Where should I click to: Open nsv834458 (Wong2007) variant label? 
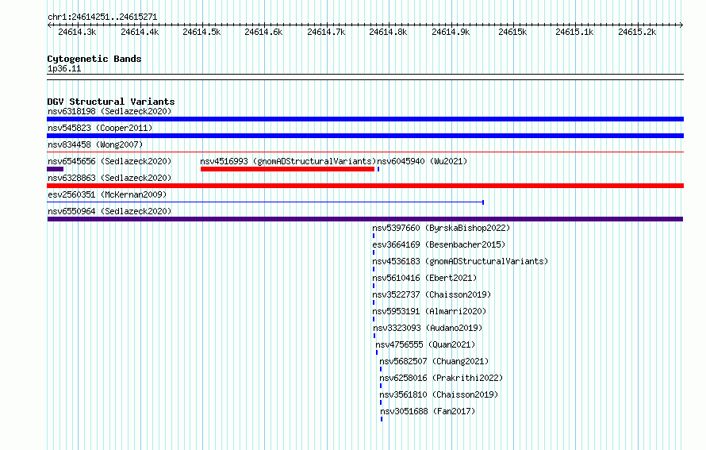tap(95, 144)
